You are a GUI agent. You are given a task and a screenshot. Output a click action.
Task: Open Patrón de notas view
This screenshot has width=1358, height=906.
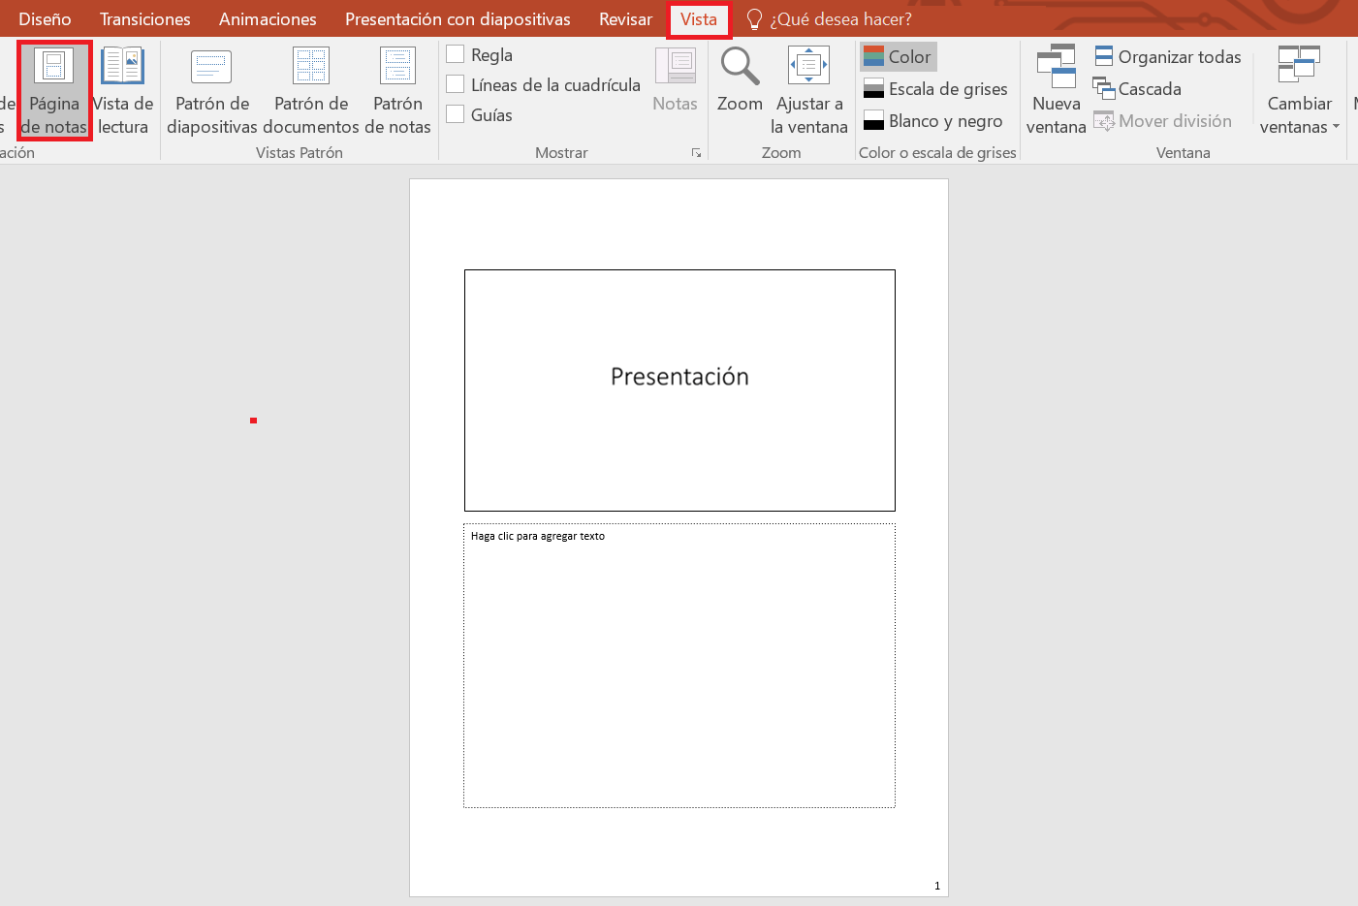point(397,90)
